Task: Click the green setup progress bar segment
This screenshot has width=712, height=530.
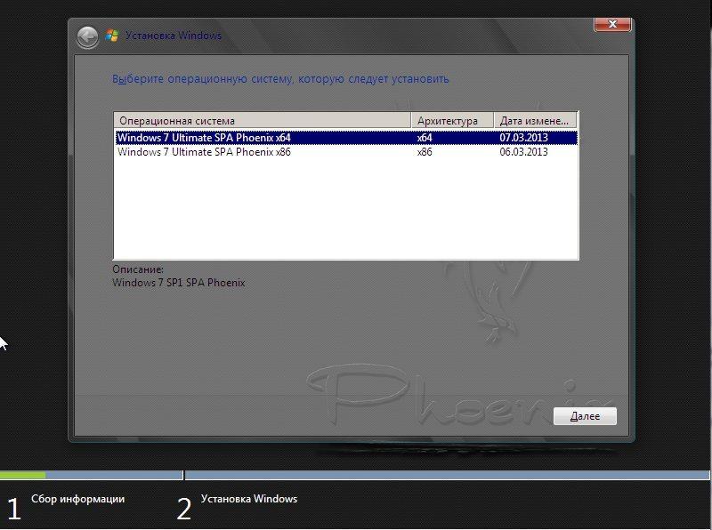Action: click(22, 476)
